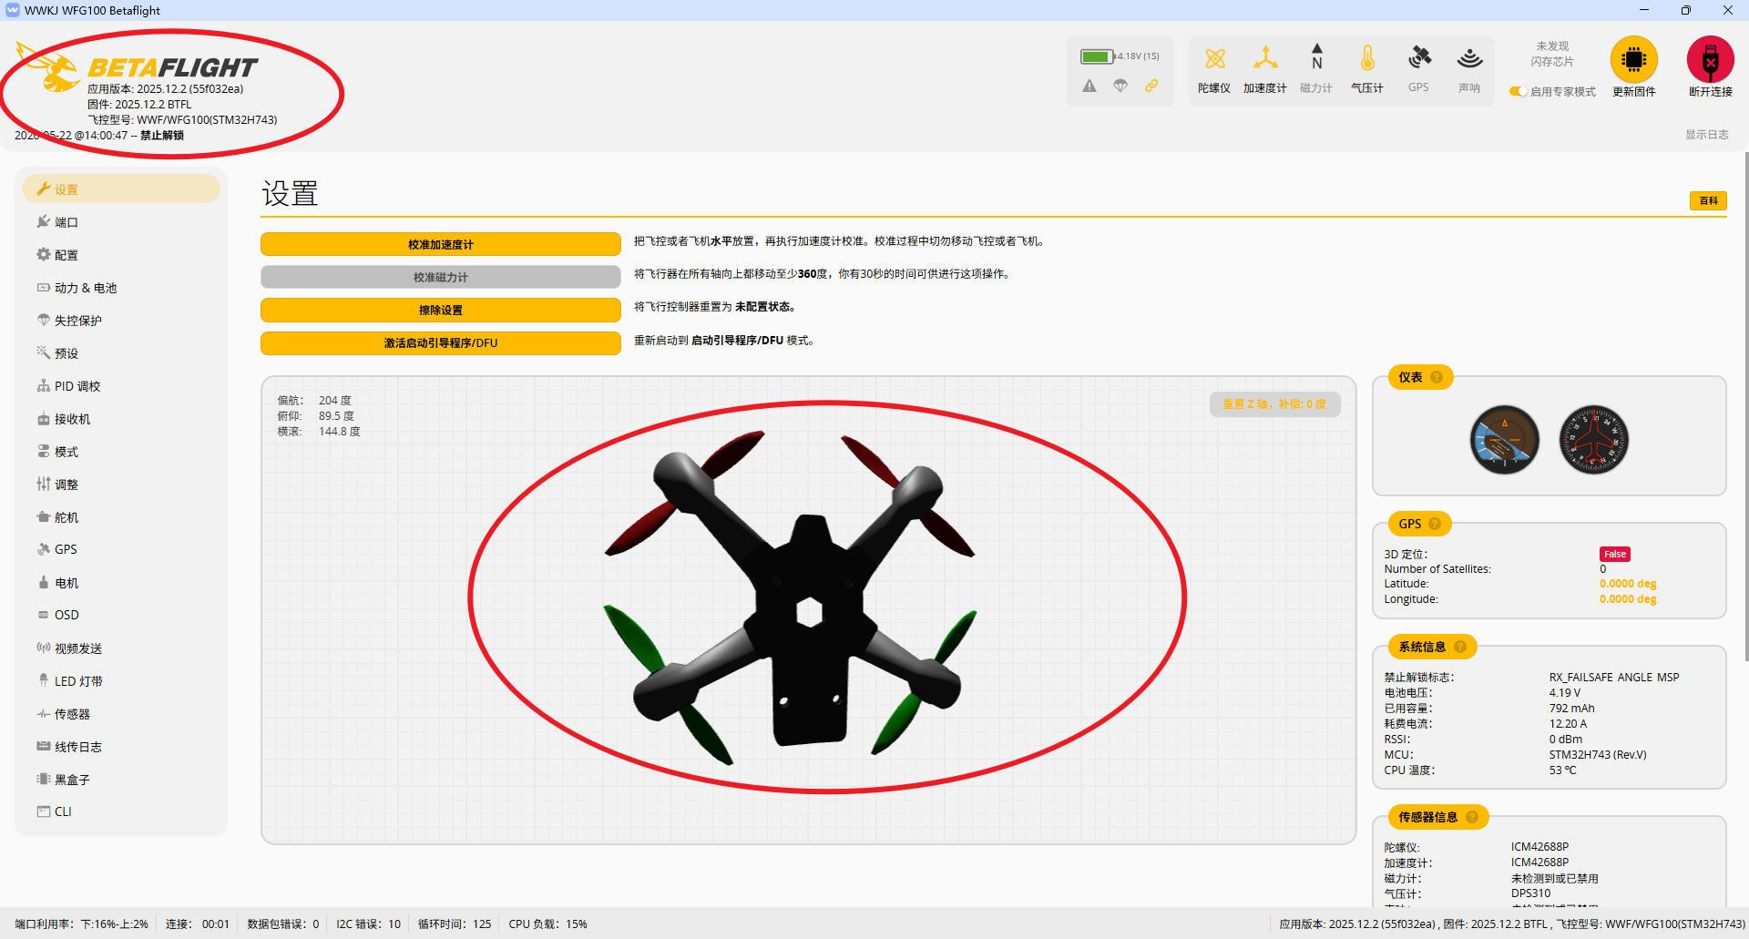The height and width of the screenshot is (939, 1749).
Task: Click the 显示日志 show log link
Action: 1706,135
